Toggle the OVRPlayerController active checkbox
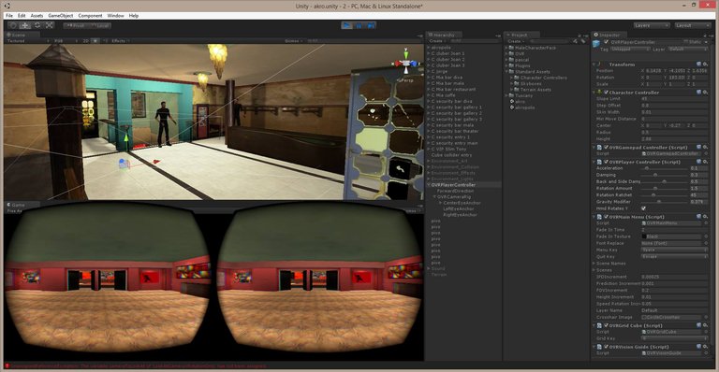 tap(607, 42)
